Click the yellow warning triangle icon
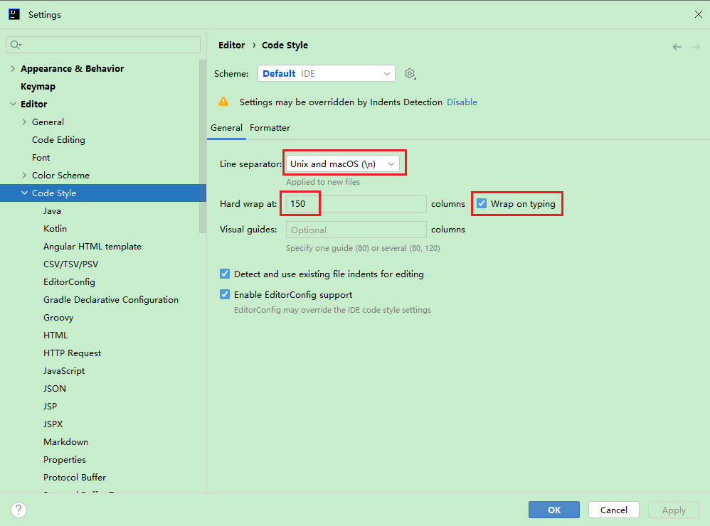This screenshot has height=526, width=710. (x=223, y=102)
